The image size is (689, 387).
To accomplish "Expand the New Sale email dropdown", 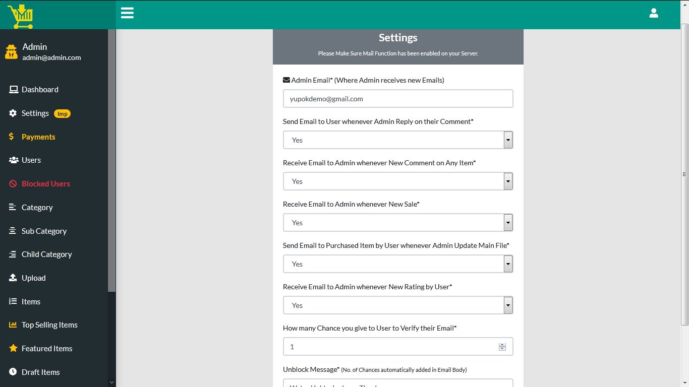I will tap(397, 223).
